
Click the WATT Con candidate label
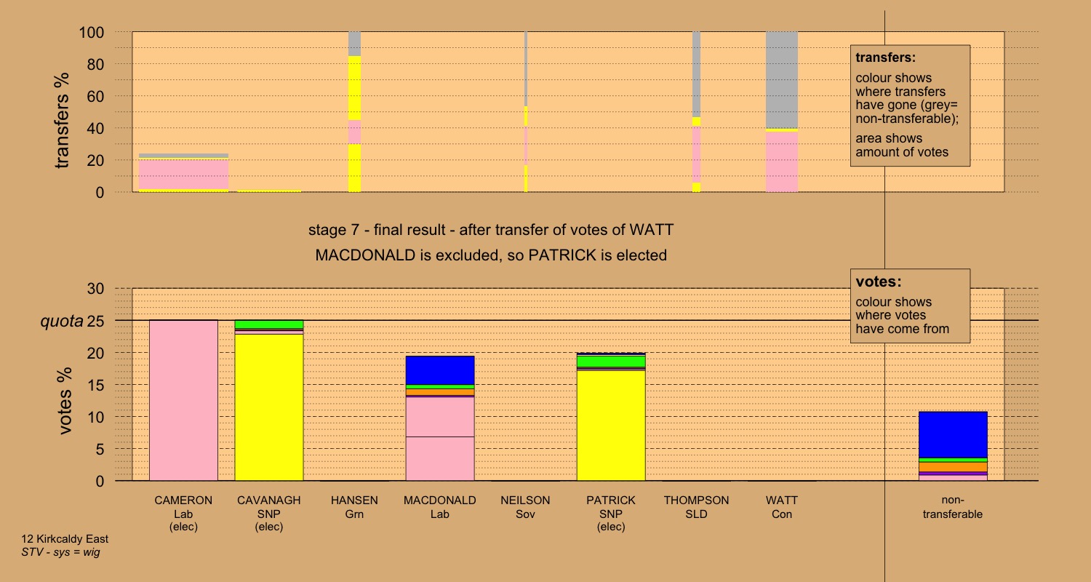[781, 507]
